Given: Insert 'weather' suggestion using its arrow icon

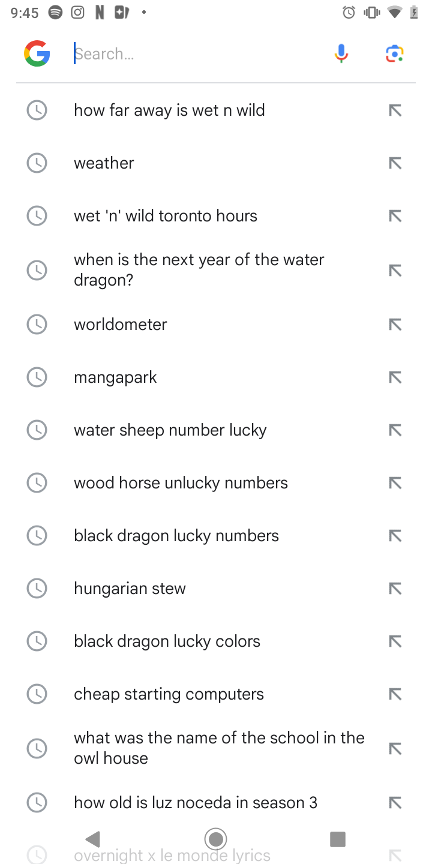Looking at the screenshot, I should pos(394,163).
